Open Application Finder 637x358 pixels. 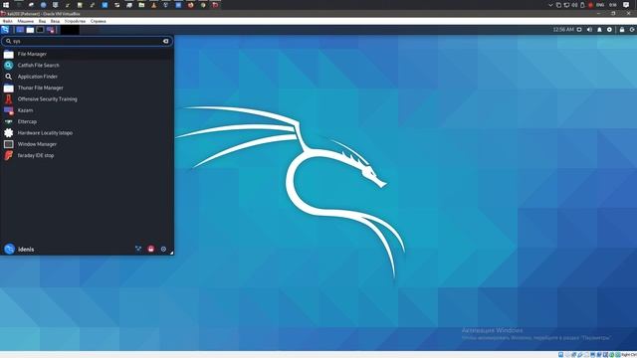coord(87,77)
